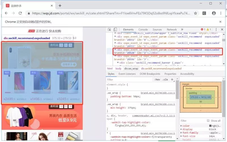Expand the div with brandid 20628
This screenshot has width=227, height=142.
point(115,49)
